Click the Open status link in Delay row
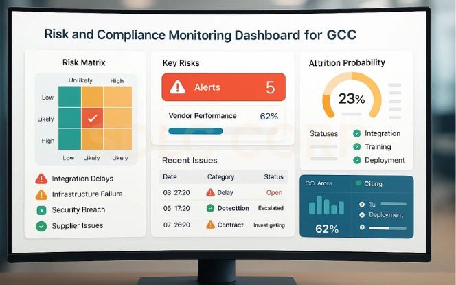The width and height of the screenshot is (456, 285). coord(274,192)
